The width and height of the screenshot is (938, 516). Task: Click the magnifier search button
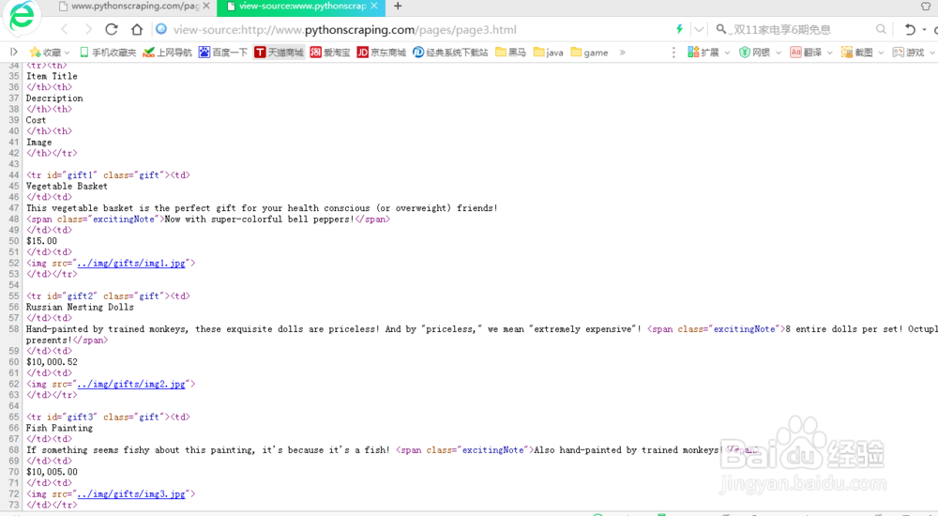pos(881,29)
